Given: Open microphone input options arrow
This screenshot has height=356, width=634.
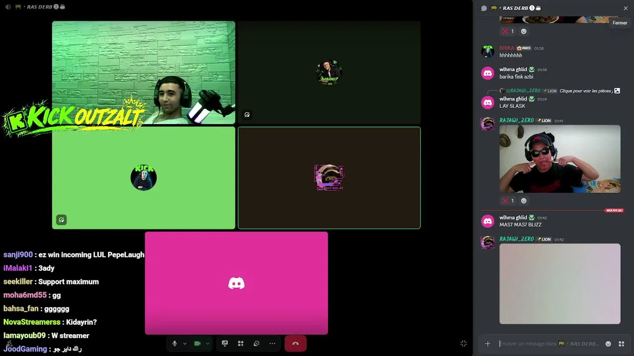Looking at the screenshot, I should (x=185, y=344).
